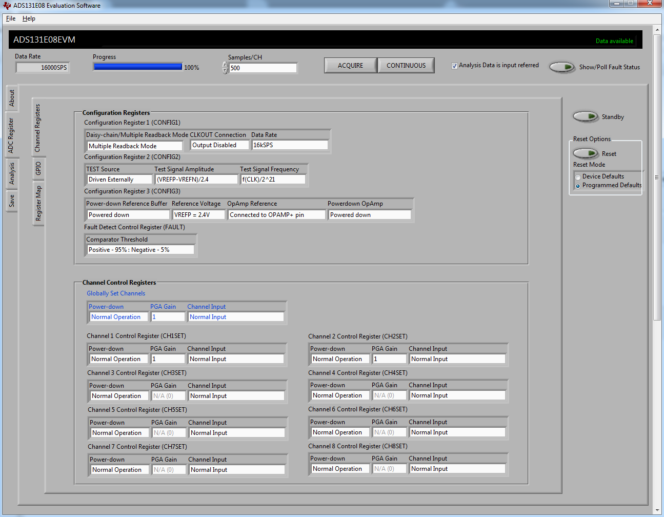This screenshot has height=517, width=664.
Task: Open the OpAmp Reference dropdown
Action: pos(277,215)
